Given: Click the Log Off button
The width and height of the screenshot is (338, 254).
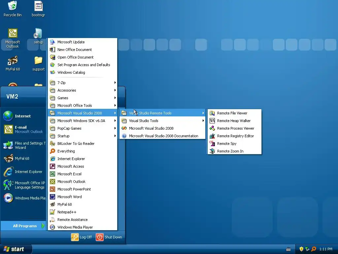Looking at the screenshot, I should (x=82, y=237).
